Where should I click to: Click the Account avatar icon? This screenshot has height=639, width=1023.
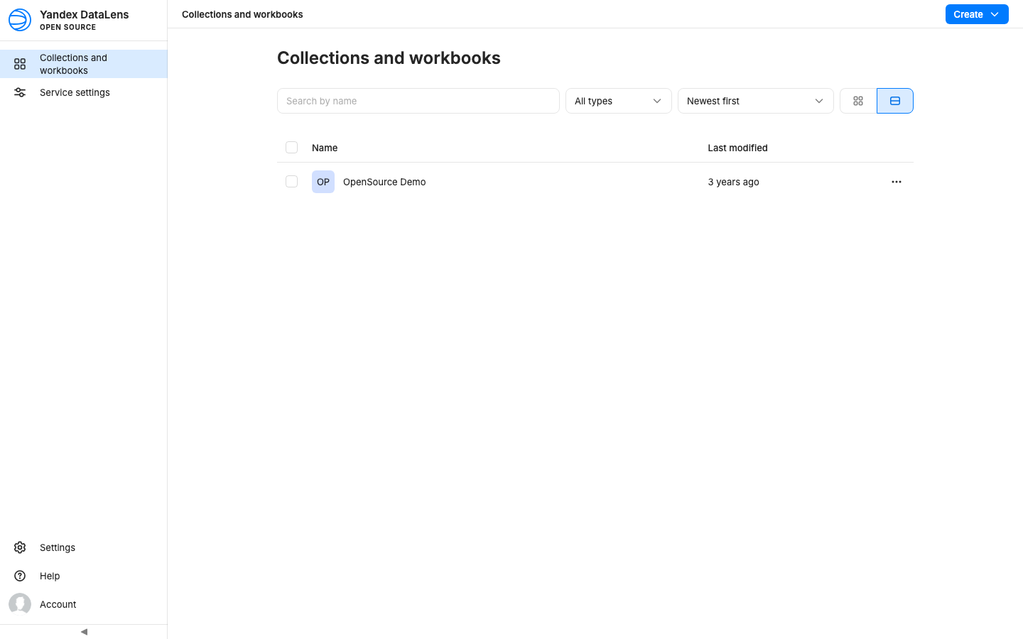tap(20, 604)
